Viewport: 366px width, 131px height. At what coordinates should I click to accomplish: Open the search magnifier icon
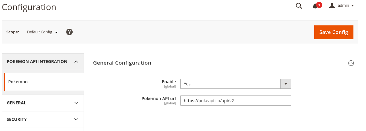tap(299, 6)
